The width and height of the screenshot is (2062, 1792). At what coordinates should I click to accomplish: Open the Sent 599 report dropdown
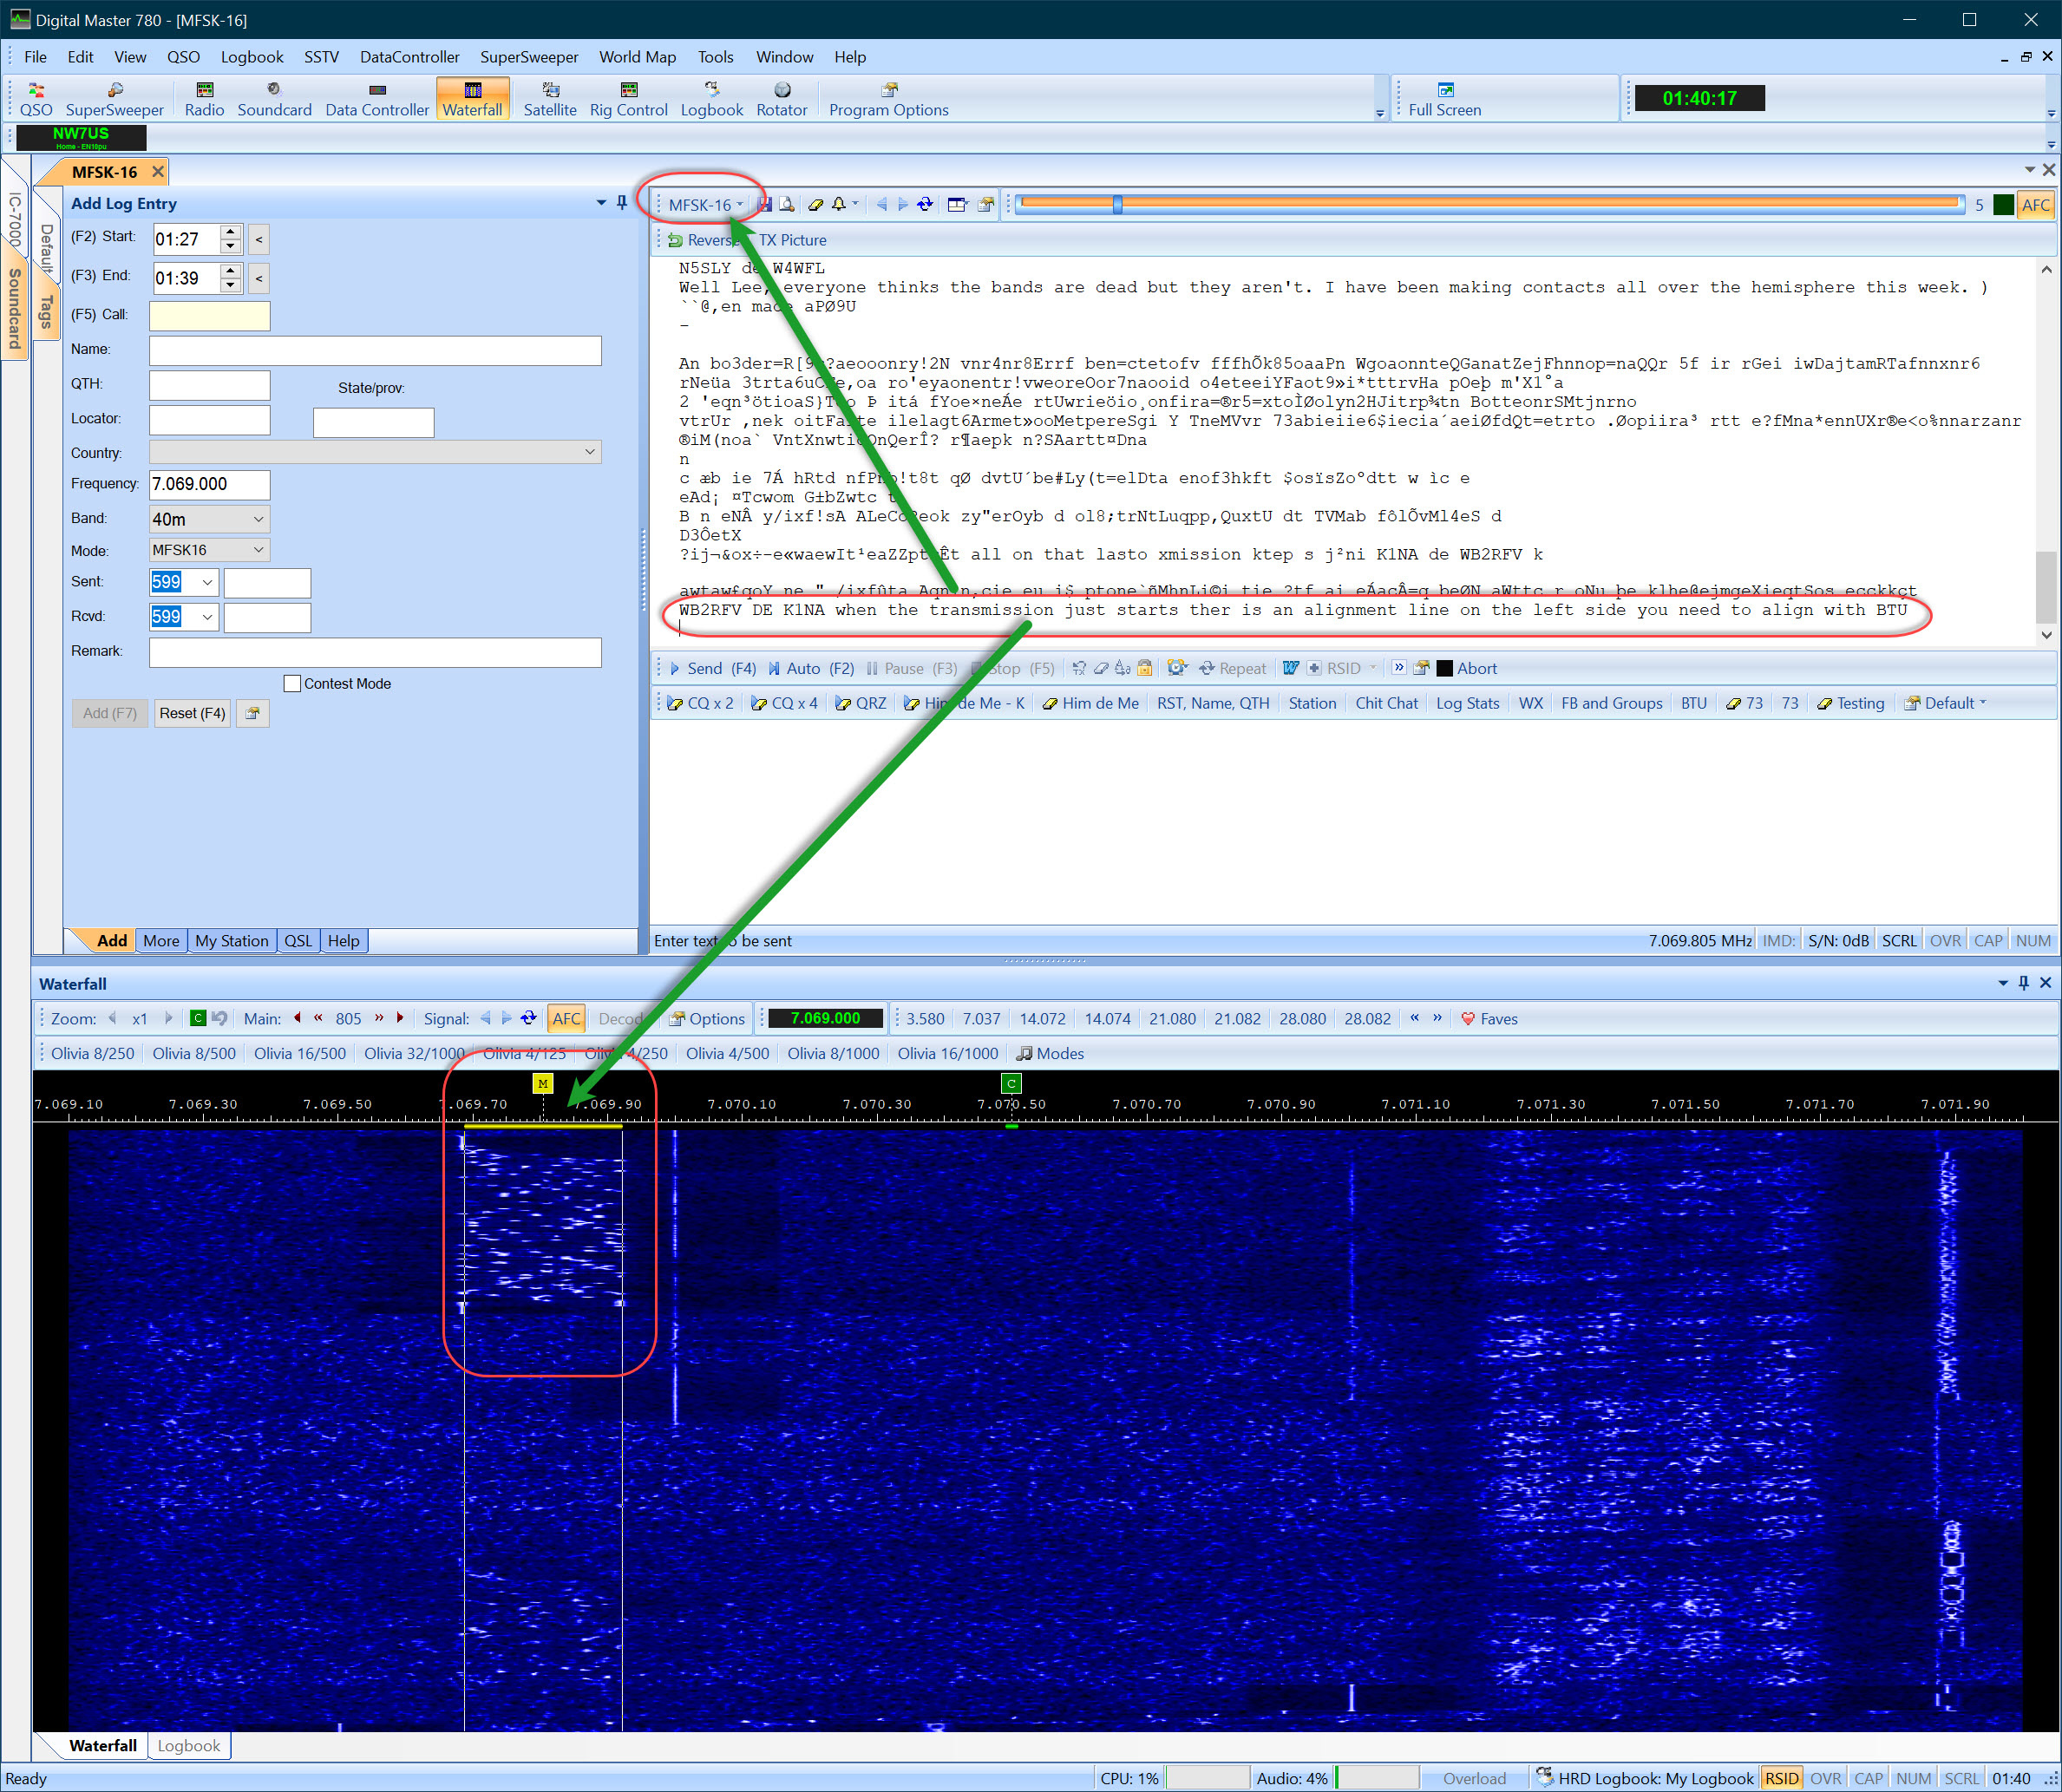[208, 583]
